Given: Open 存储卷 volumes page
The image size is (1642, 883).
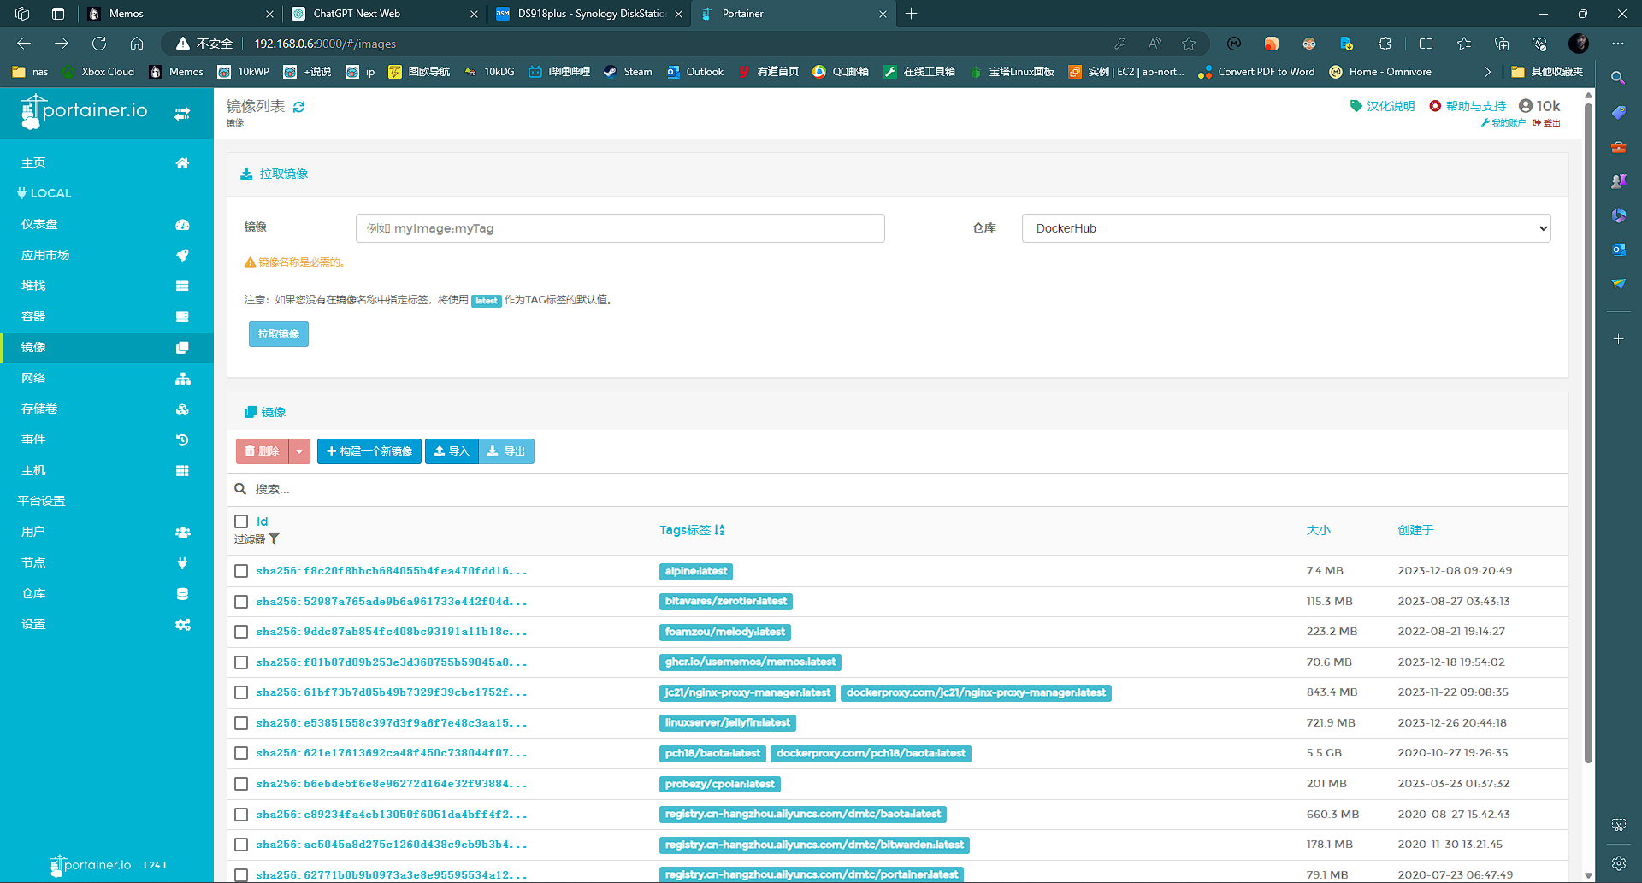Looking at the screenshot, I should coord(107,409).
